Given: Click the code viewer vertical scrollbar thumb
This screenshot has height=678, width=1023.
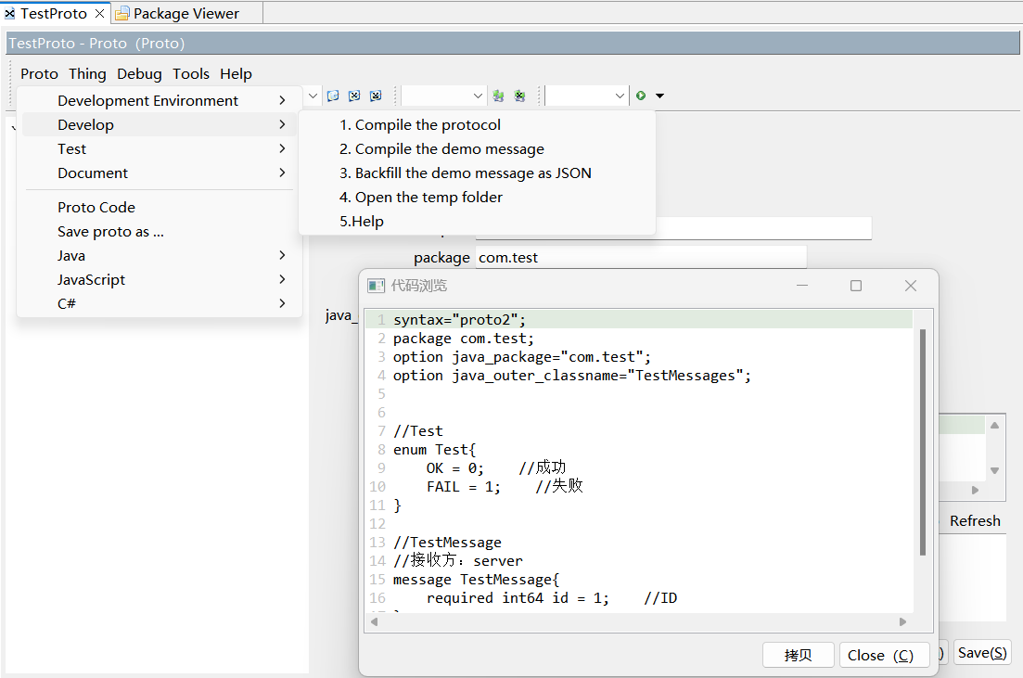Looking at the screenshot, I should click(923, 442).
